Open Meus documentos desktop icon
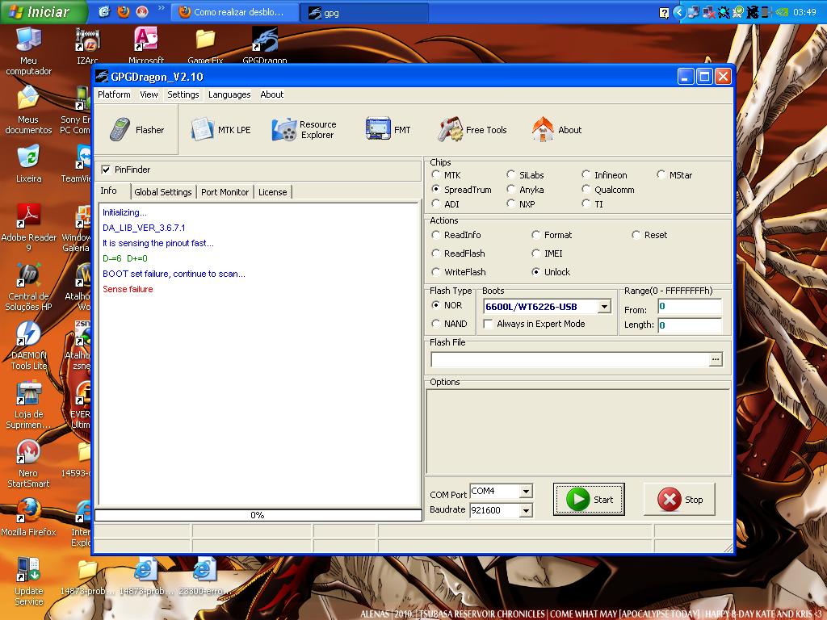This screenshot has height=620, width=827. [x=28, y=110]
